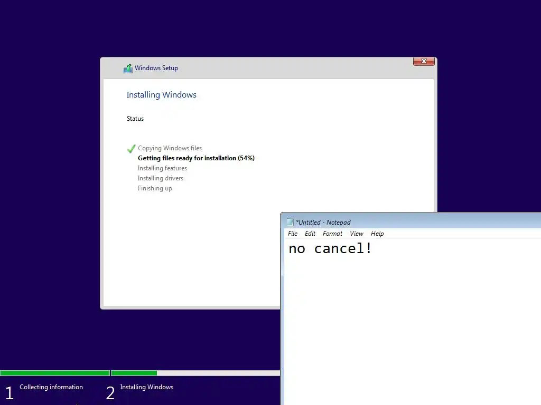The width and height of the screenshot is (541, 405).
Task: Click 'Getting files ready for installation (54%)' line
Action: (197, 158)
